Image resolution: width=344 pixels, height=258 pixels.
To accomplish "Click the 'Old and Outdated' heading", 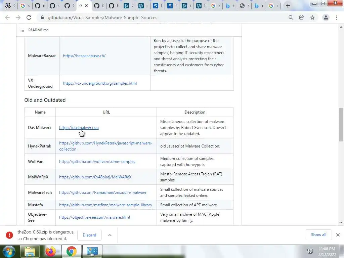I will click(x=45, y=100).
